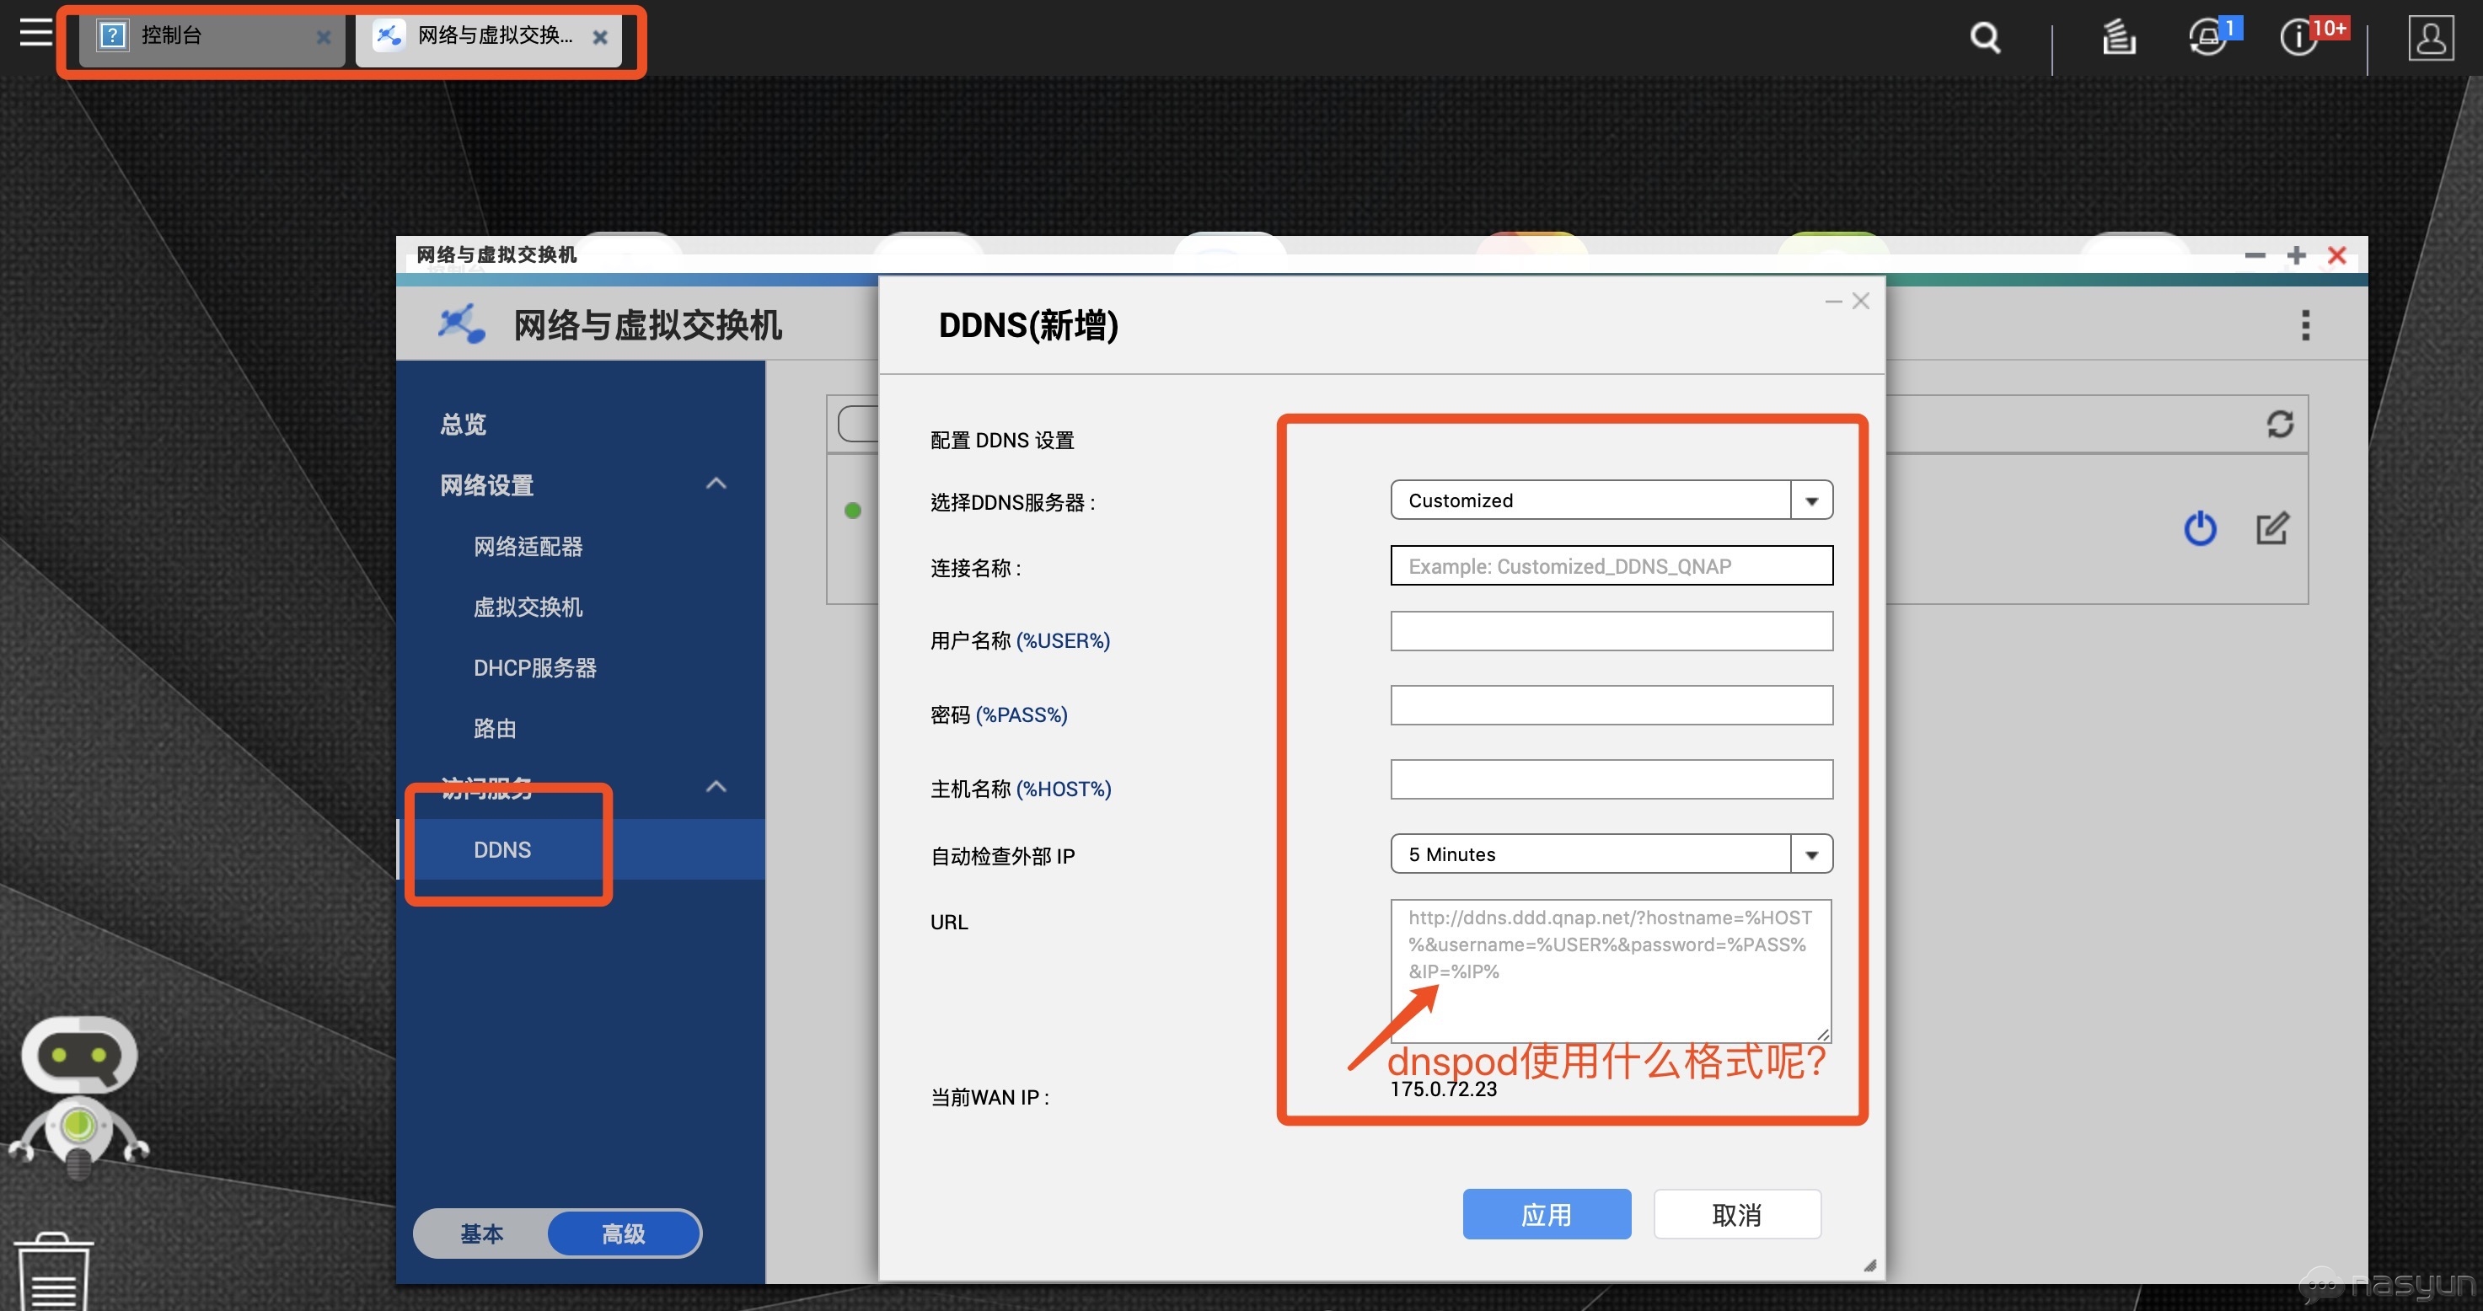Switch to 基本 mode

pyautogui.click(x=481, y=1233)
